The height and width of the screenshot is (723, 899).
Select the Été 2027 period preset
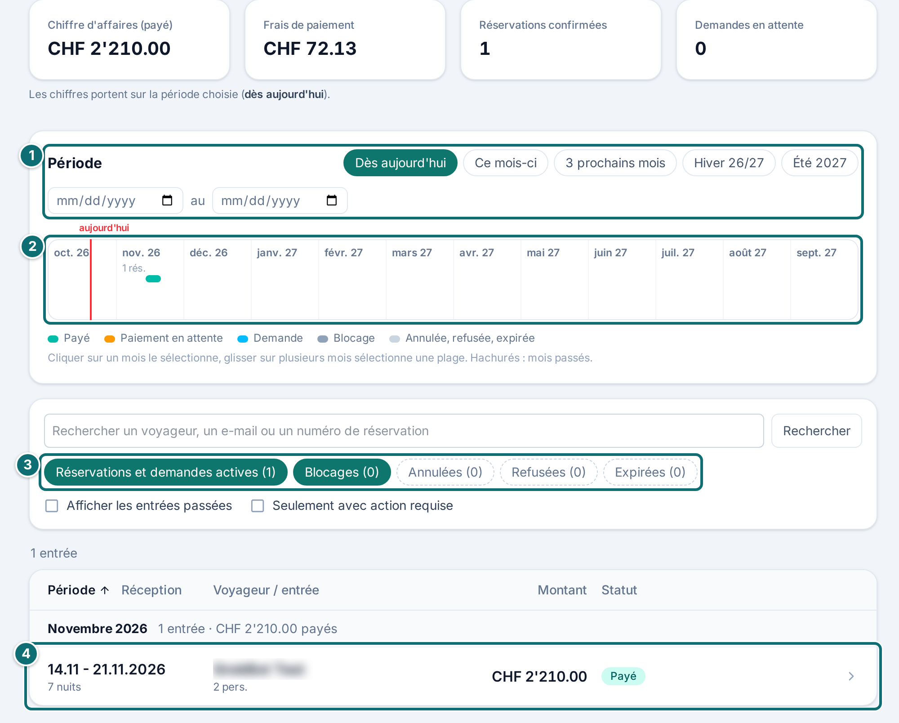(x=820, y=163)
